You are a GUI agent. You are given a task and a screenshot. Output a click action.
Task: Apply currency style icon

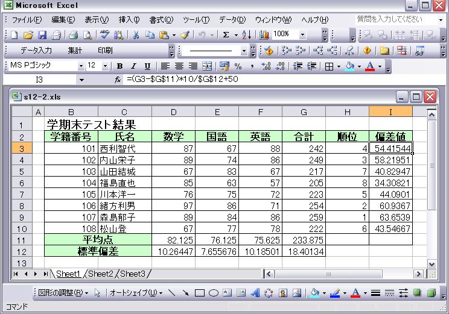(224, 66)
